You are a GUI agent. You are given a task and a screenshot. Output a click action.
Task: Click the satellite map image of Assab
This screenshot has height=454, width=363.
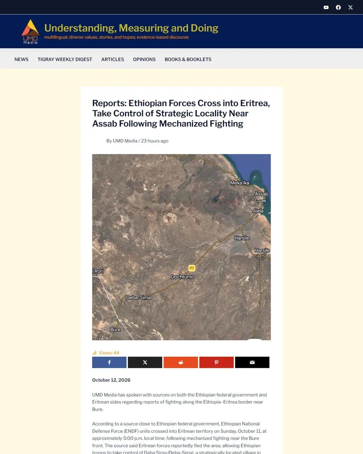click(x=181, y=247)
